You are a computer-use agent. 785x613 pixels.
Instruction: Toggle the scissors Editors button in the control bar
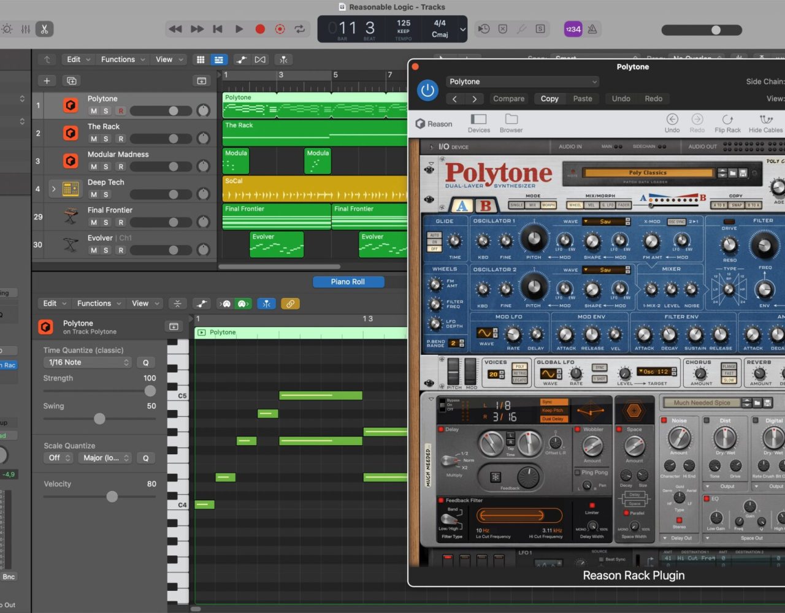[x=44, y=29]
